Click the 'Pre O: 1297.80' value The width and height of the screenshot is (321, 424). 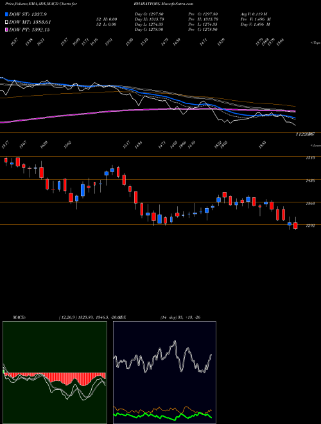coord(203,14)
